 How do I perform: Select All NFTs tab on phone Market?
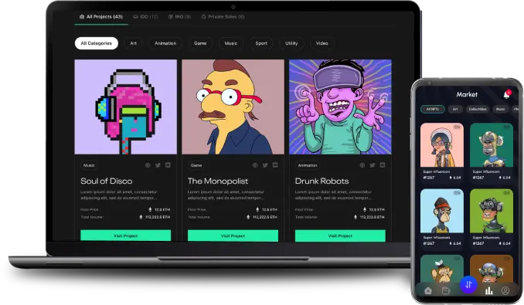coord(433,109)
